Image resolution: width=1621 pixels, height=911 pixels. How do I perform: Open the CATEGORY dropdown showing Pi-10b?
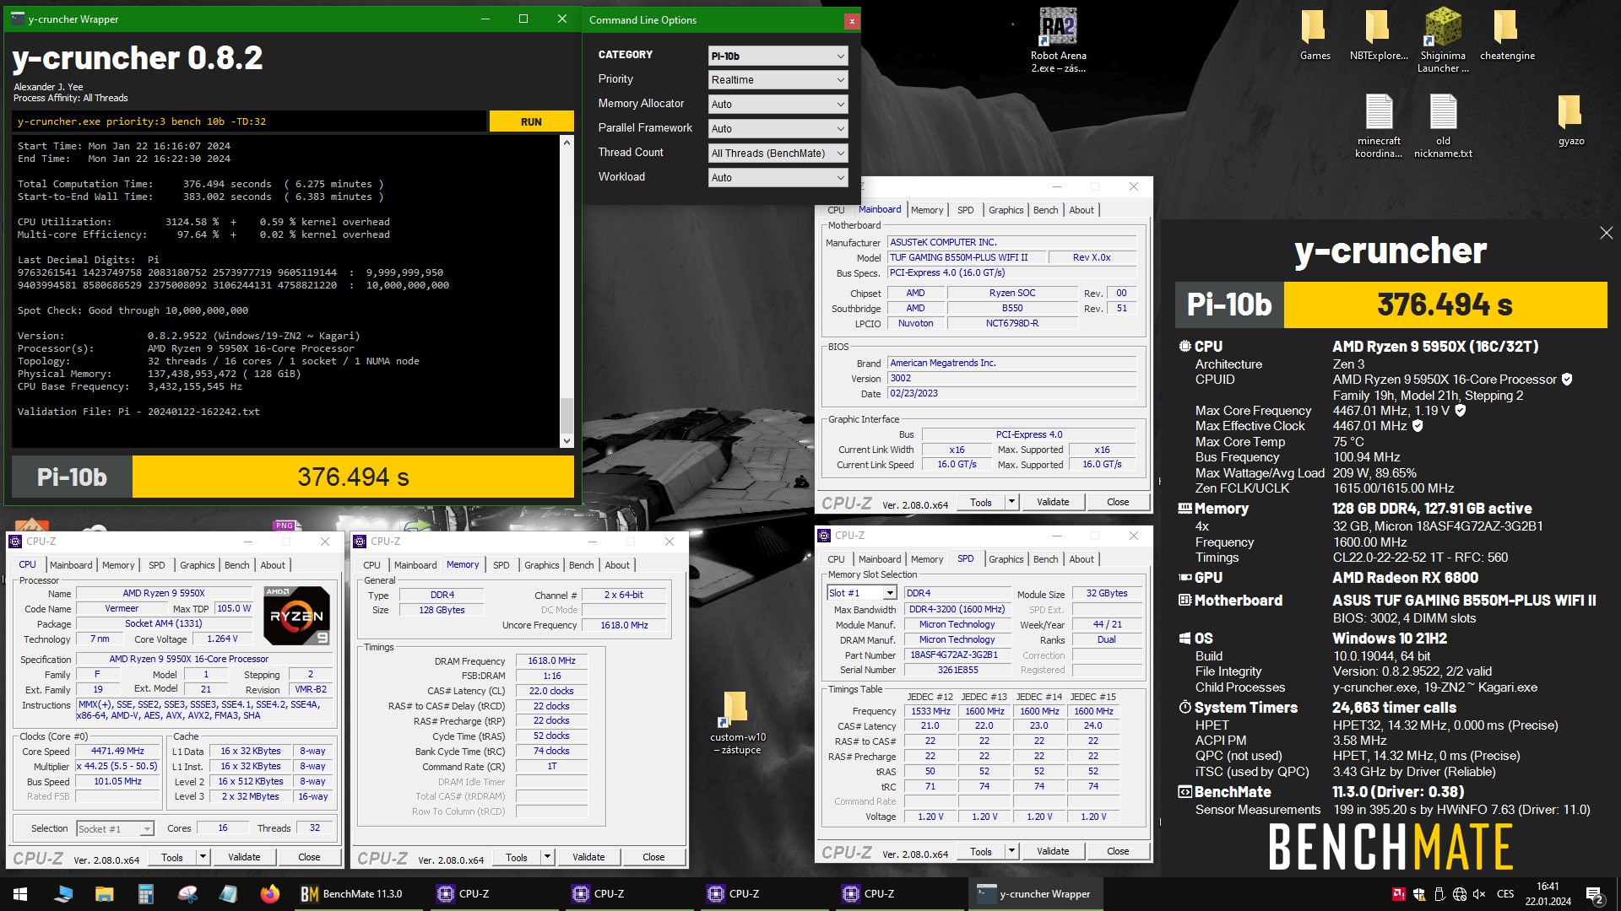click(x=778, y=56)
